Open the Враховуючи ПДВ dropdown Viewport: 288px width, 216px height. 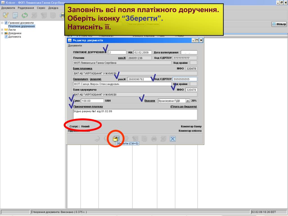[x=188, y=101]
